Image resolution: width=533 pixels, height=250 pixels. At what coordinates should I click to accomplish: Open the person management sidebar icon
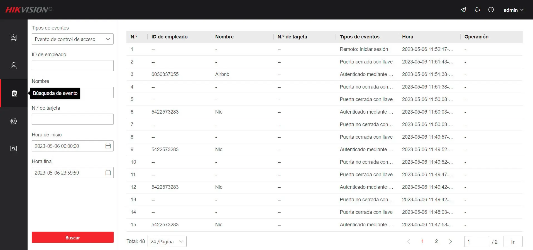(x=14, y=65)
